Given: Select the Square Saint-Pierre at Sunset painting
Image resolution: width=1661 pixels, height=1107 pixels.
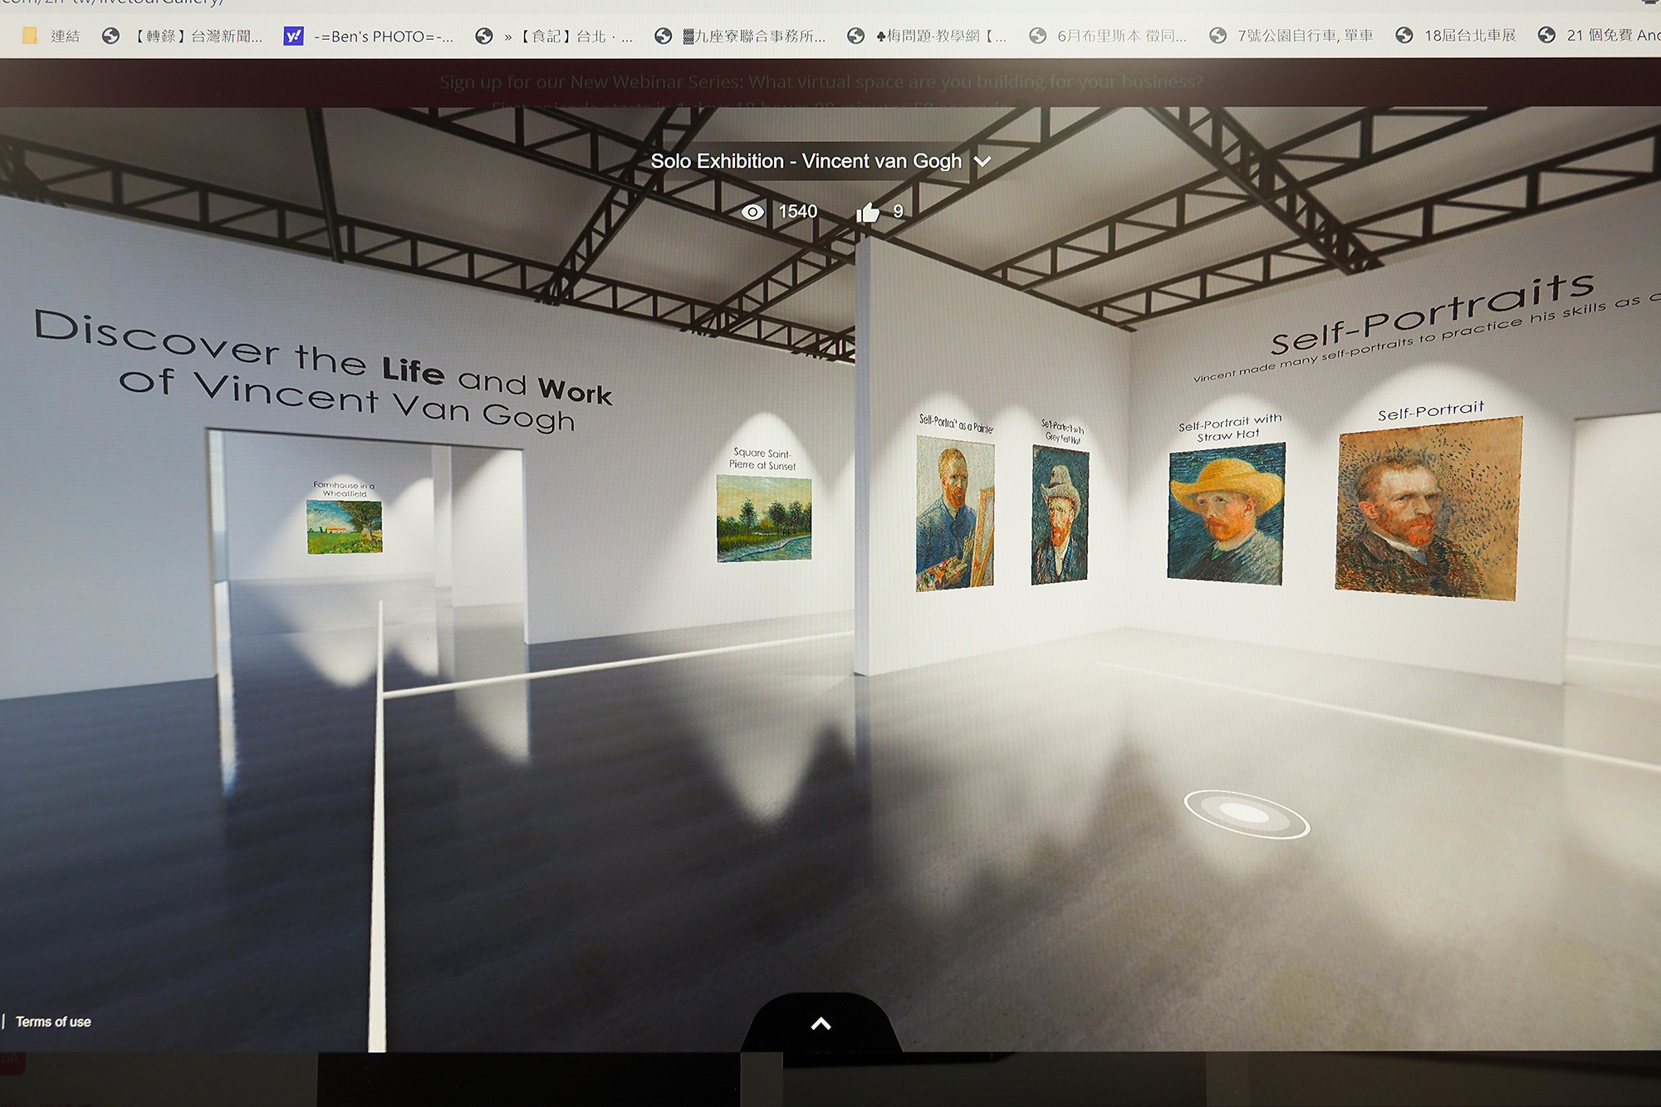Looking at the screenshot, I should coord(763,518).
